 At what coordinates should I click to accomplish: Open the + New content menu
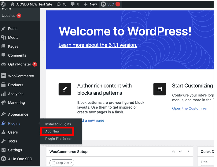(90, 4)
